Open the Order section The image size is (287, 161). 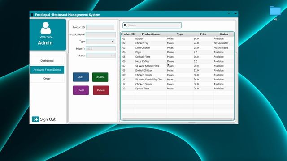(x=47, y=79)
